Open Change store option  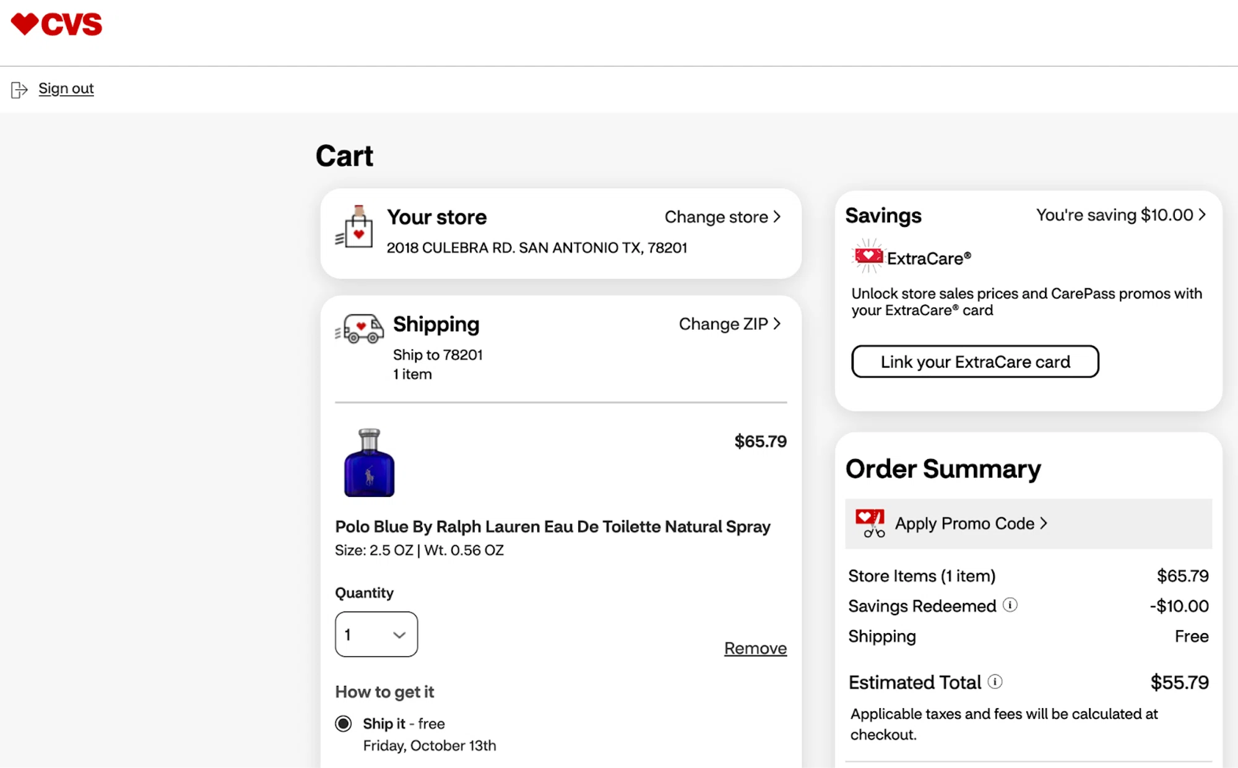pyautogui.click(x=722, y=217)
